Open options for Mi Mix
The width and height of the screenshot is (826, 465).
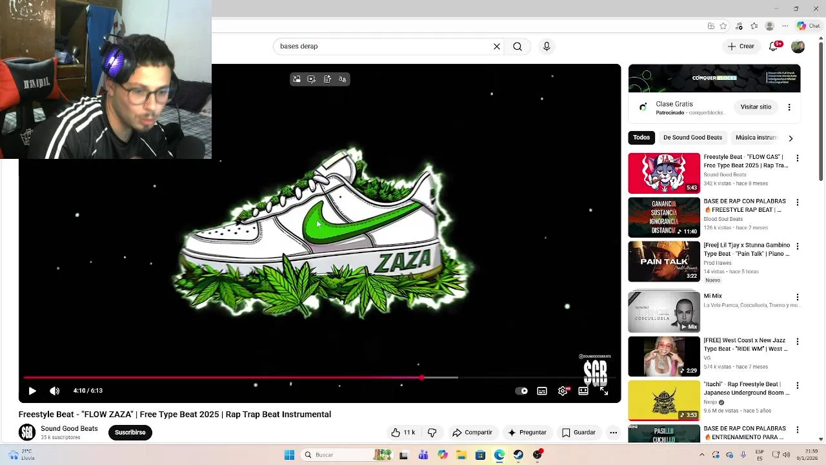point(798,297)
